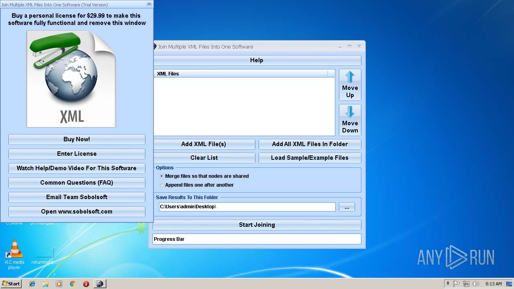Click the browse folder ellipsis button
Viewport: 514px width, 289px height.
coord(347,207)
